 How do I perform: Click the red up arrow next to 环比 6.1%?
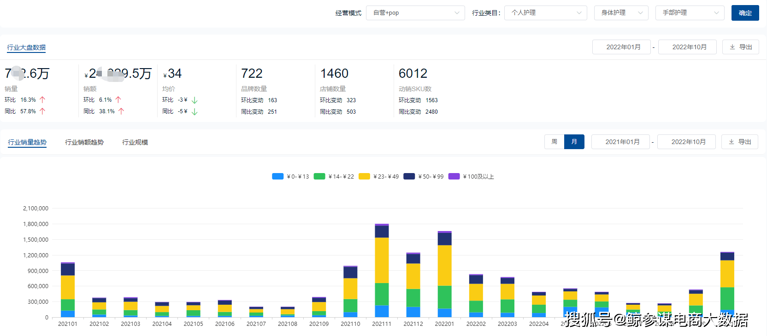click(x=118, y=99)
